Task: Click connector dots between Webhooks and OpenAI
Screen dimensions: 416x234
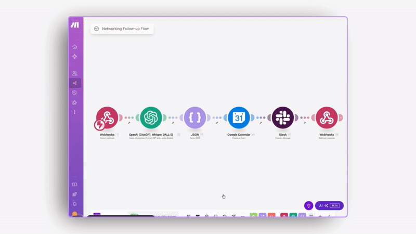Action: [129, 118]
